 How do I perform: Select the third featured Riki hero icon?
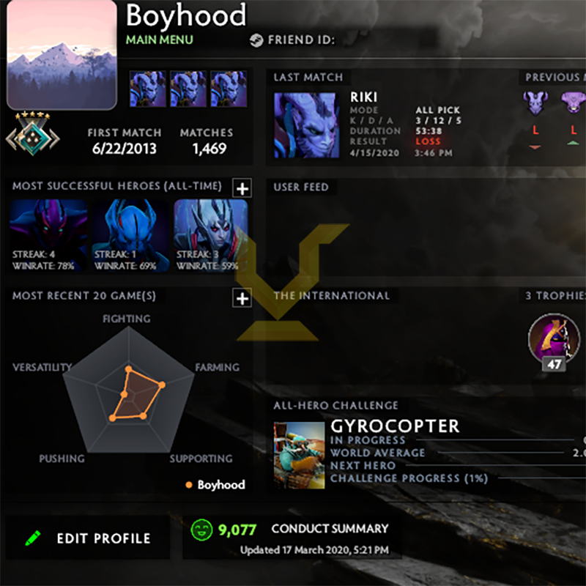(229, 89)
